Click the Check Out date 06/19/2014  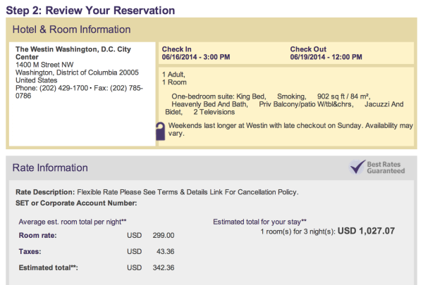point(307,57)
